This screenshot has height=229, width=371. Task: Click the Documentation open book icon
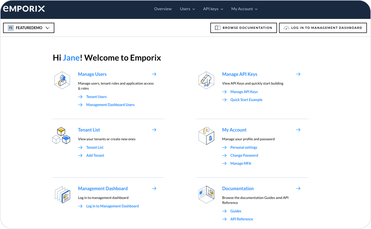(x=206, y=194)
